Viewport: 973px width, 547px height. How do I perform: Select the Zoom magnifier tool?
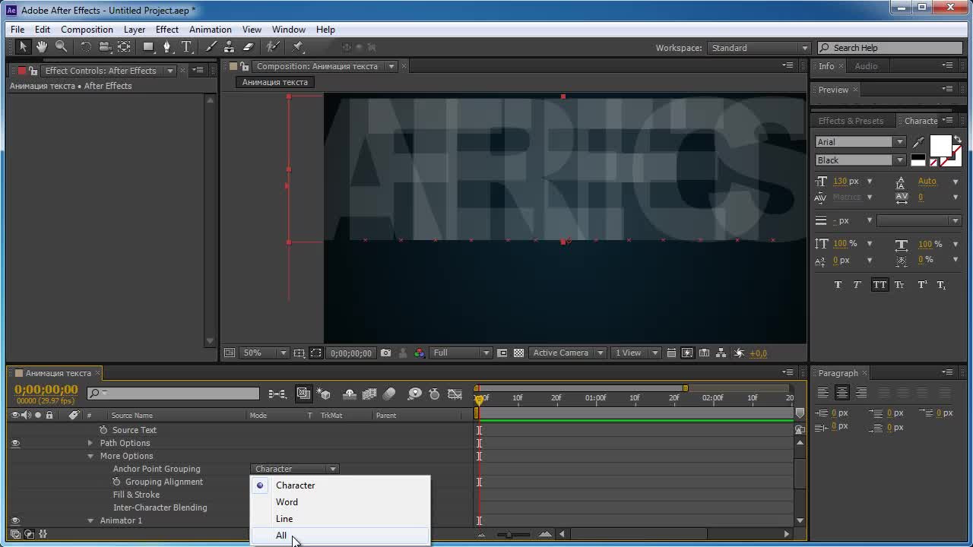coord(62,47)
